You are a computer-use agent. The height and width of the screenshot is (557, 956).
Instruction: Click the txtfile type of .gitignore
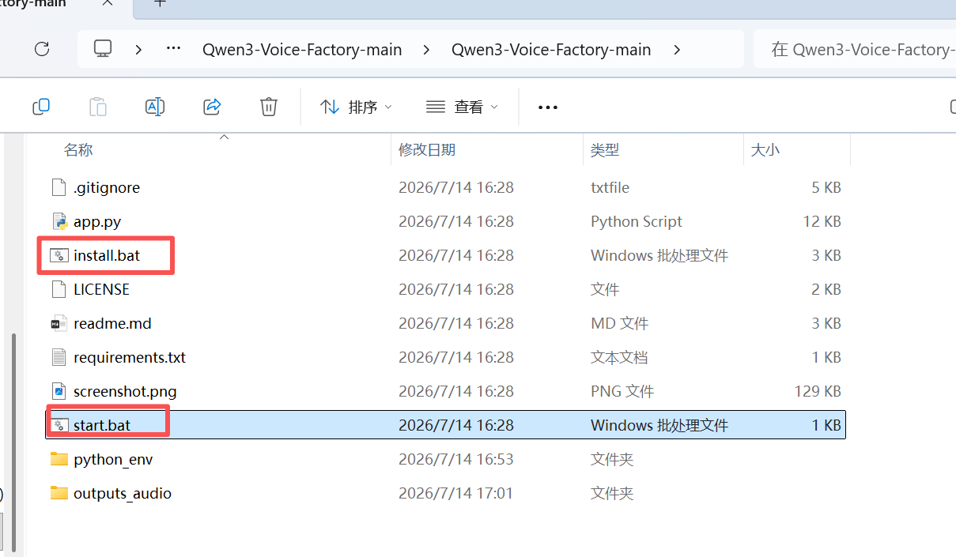point(610,187)
